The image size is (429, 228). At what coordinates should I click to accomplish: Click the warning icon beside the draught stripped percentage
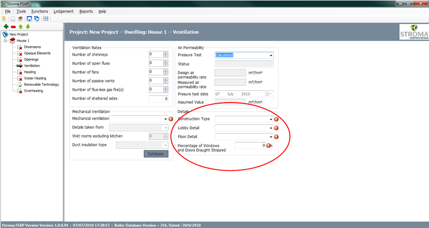point(268,145)
